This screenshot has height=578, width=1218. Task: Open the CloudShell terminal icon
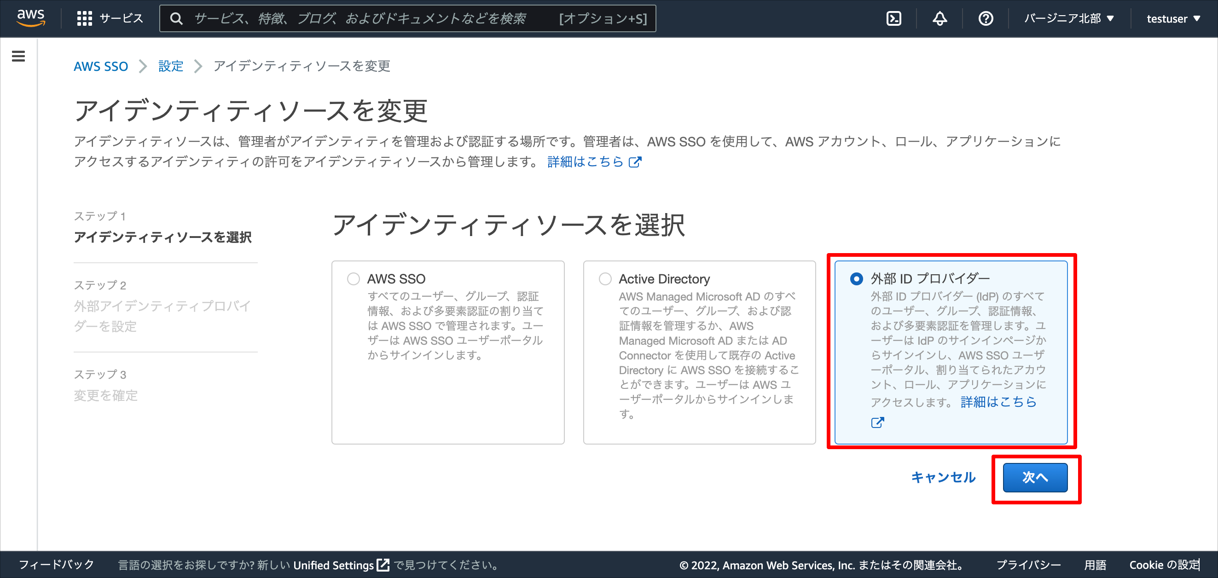pyautogui.click(x=893, y=18)
